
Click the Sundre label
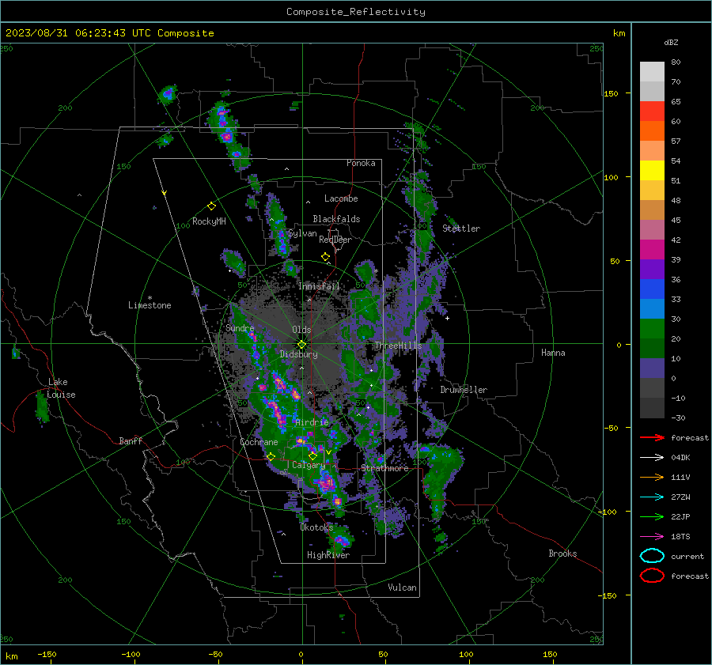coord(240,327)
